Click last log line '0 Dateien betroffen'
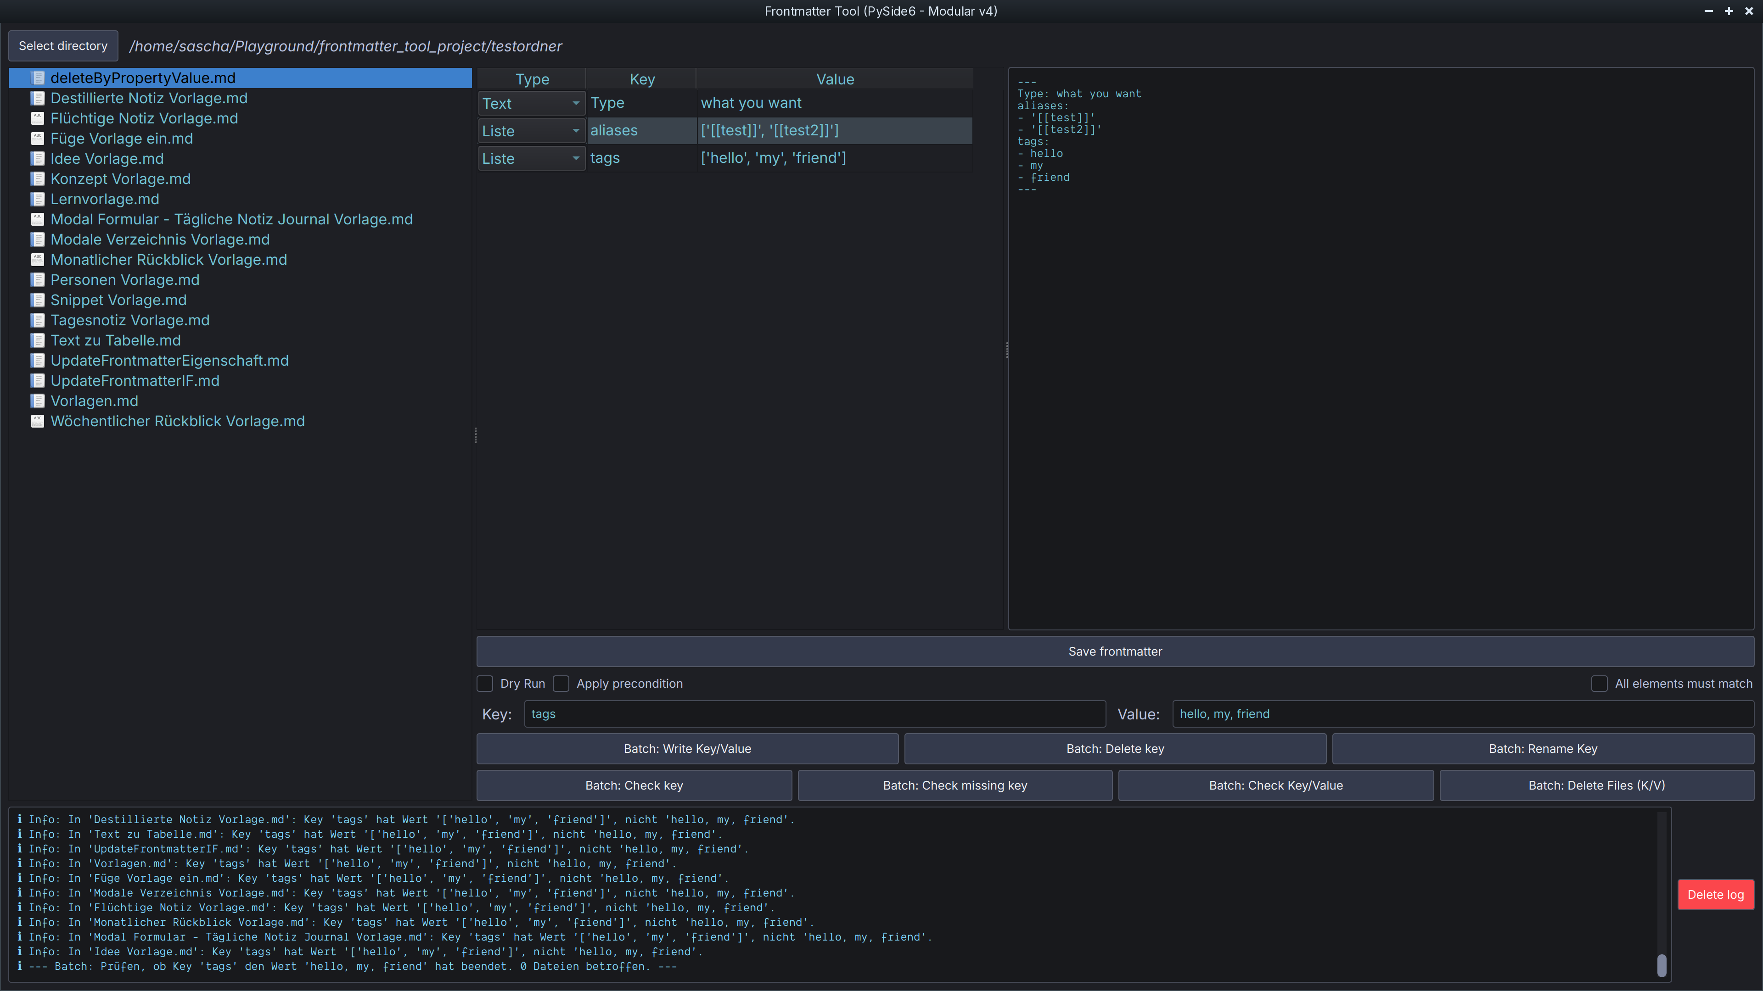1763x991 pixels. tap(346, 966)
